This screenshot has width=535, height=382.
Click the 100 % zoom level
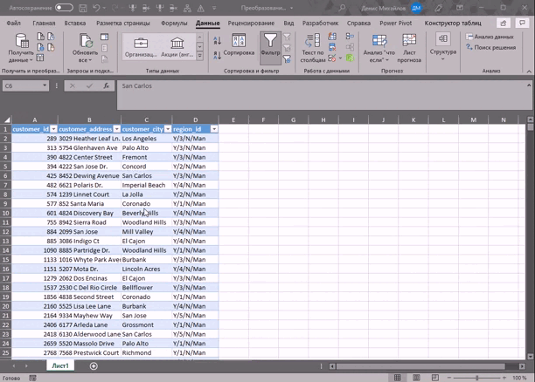(x=519, y=378)
